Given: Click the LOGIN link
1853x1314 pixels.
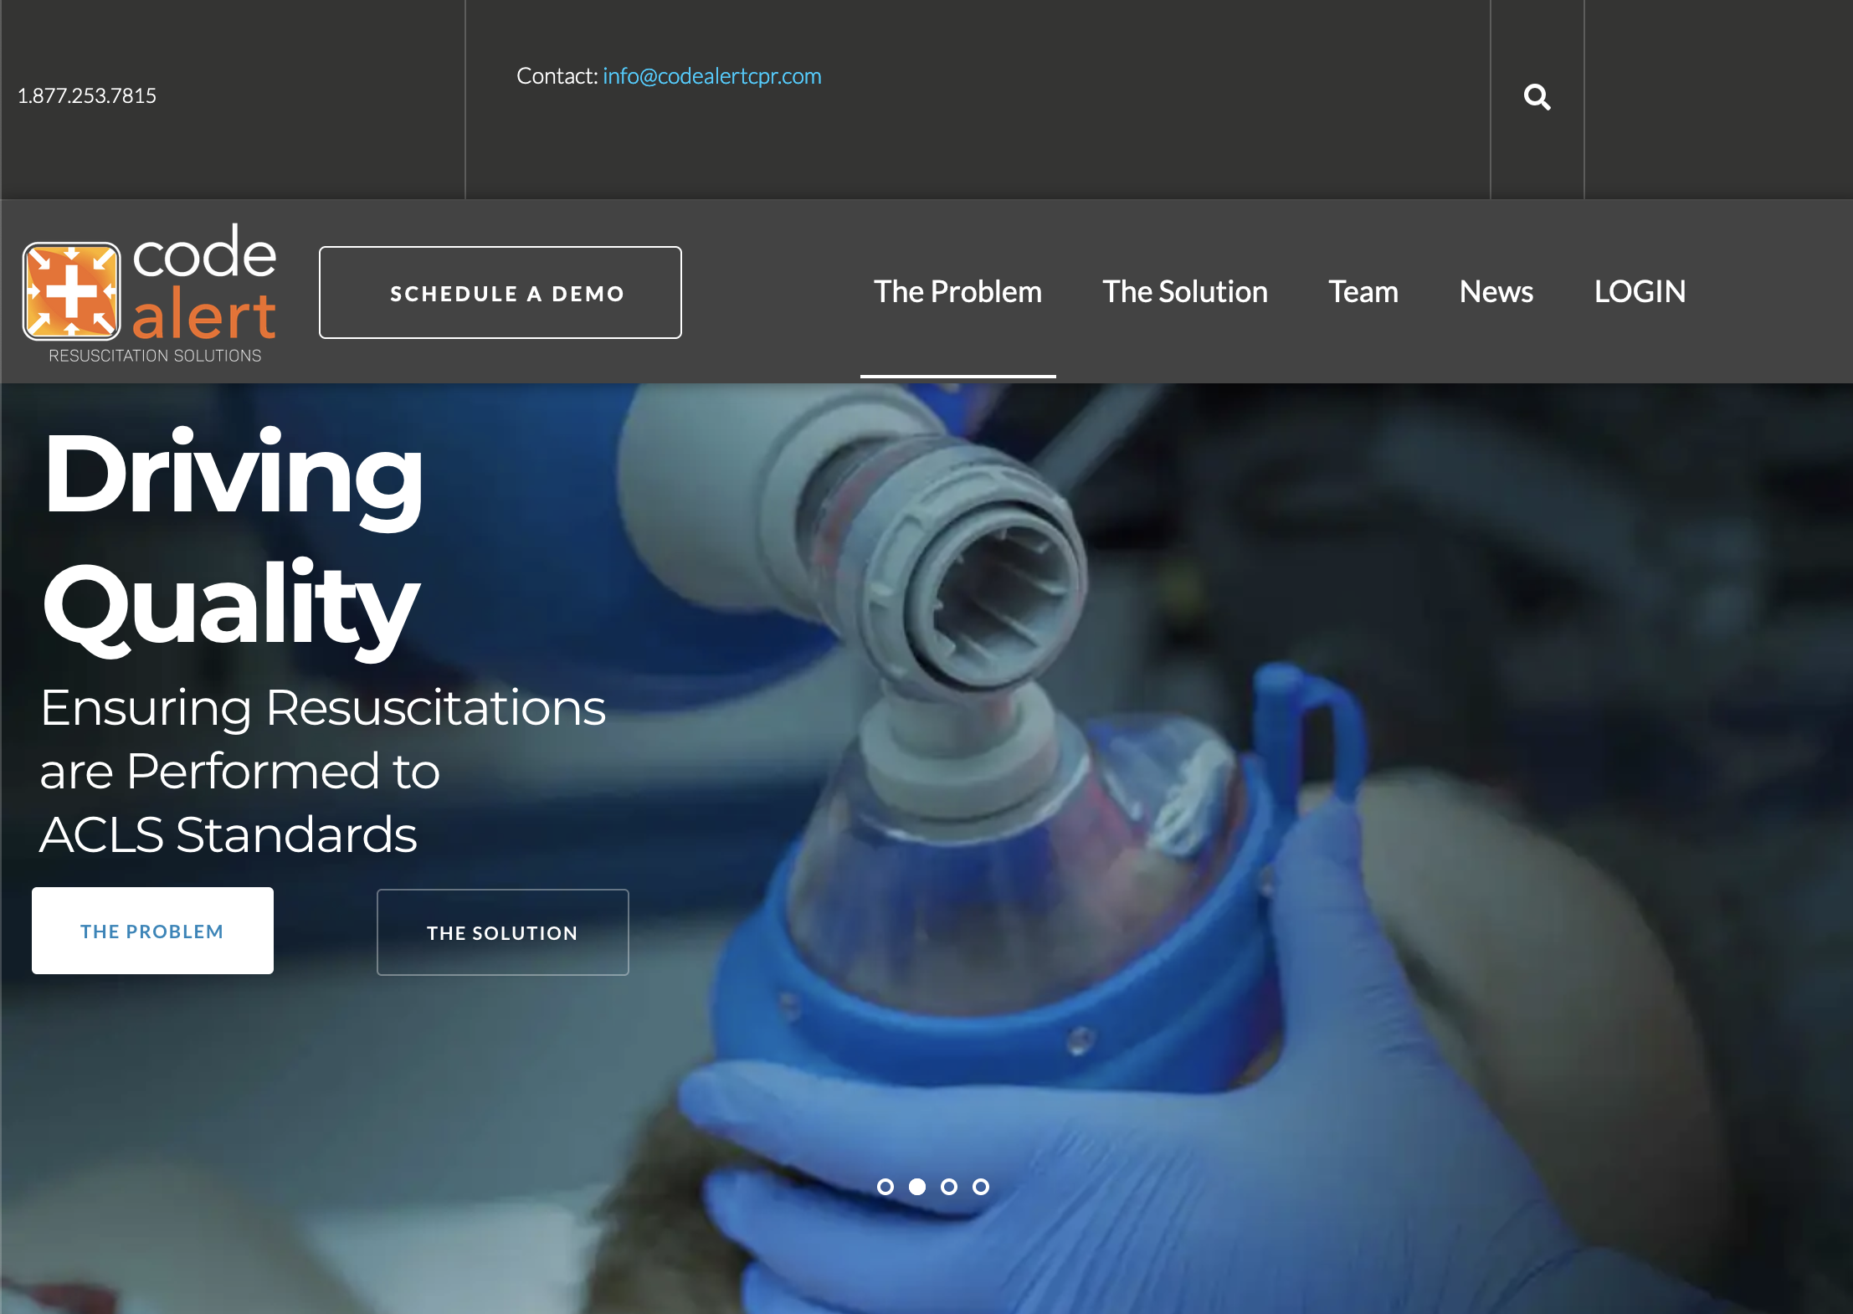Looking at the screenshot, I should [1640, 291].
